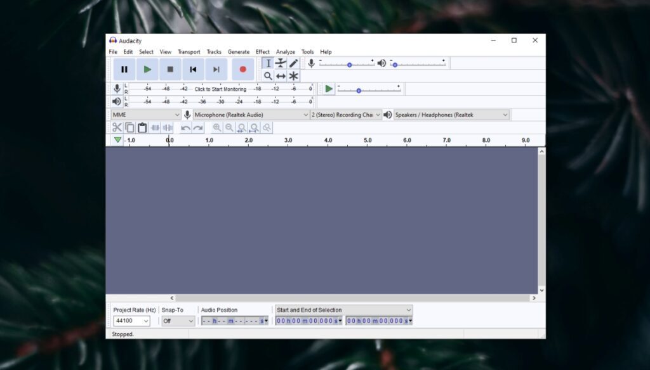Open the Project Rate 44100 selector
The image size is (650, 370).
click(131, 321)
